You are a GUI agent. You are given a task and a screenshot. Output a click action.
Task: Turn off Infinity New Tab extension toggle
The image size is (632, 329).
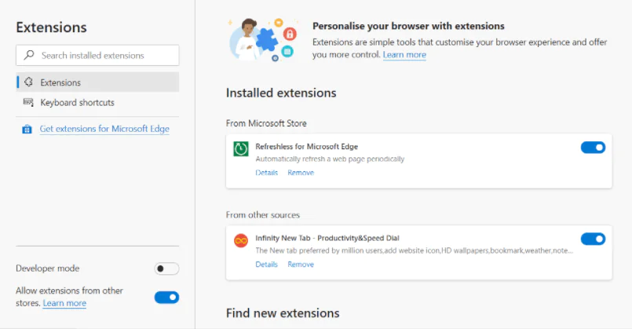click(x=593, y=239)
